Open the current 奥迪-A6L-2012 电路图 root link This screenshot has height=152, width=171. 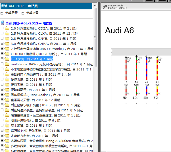coord(29,23)
